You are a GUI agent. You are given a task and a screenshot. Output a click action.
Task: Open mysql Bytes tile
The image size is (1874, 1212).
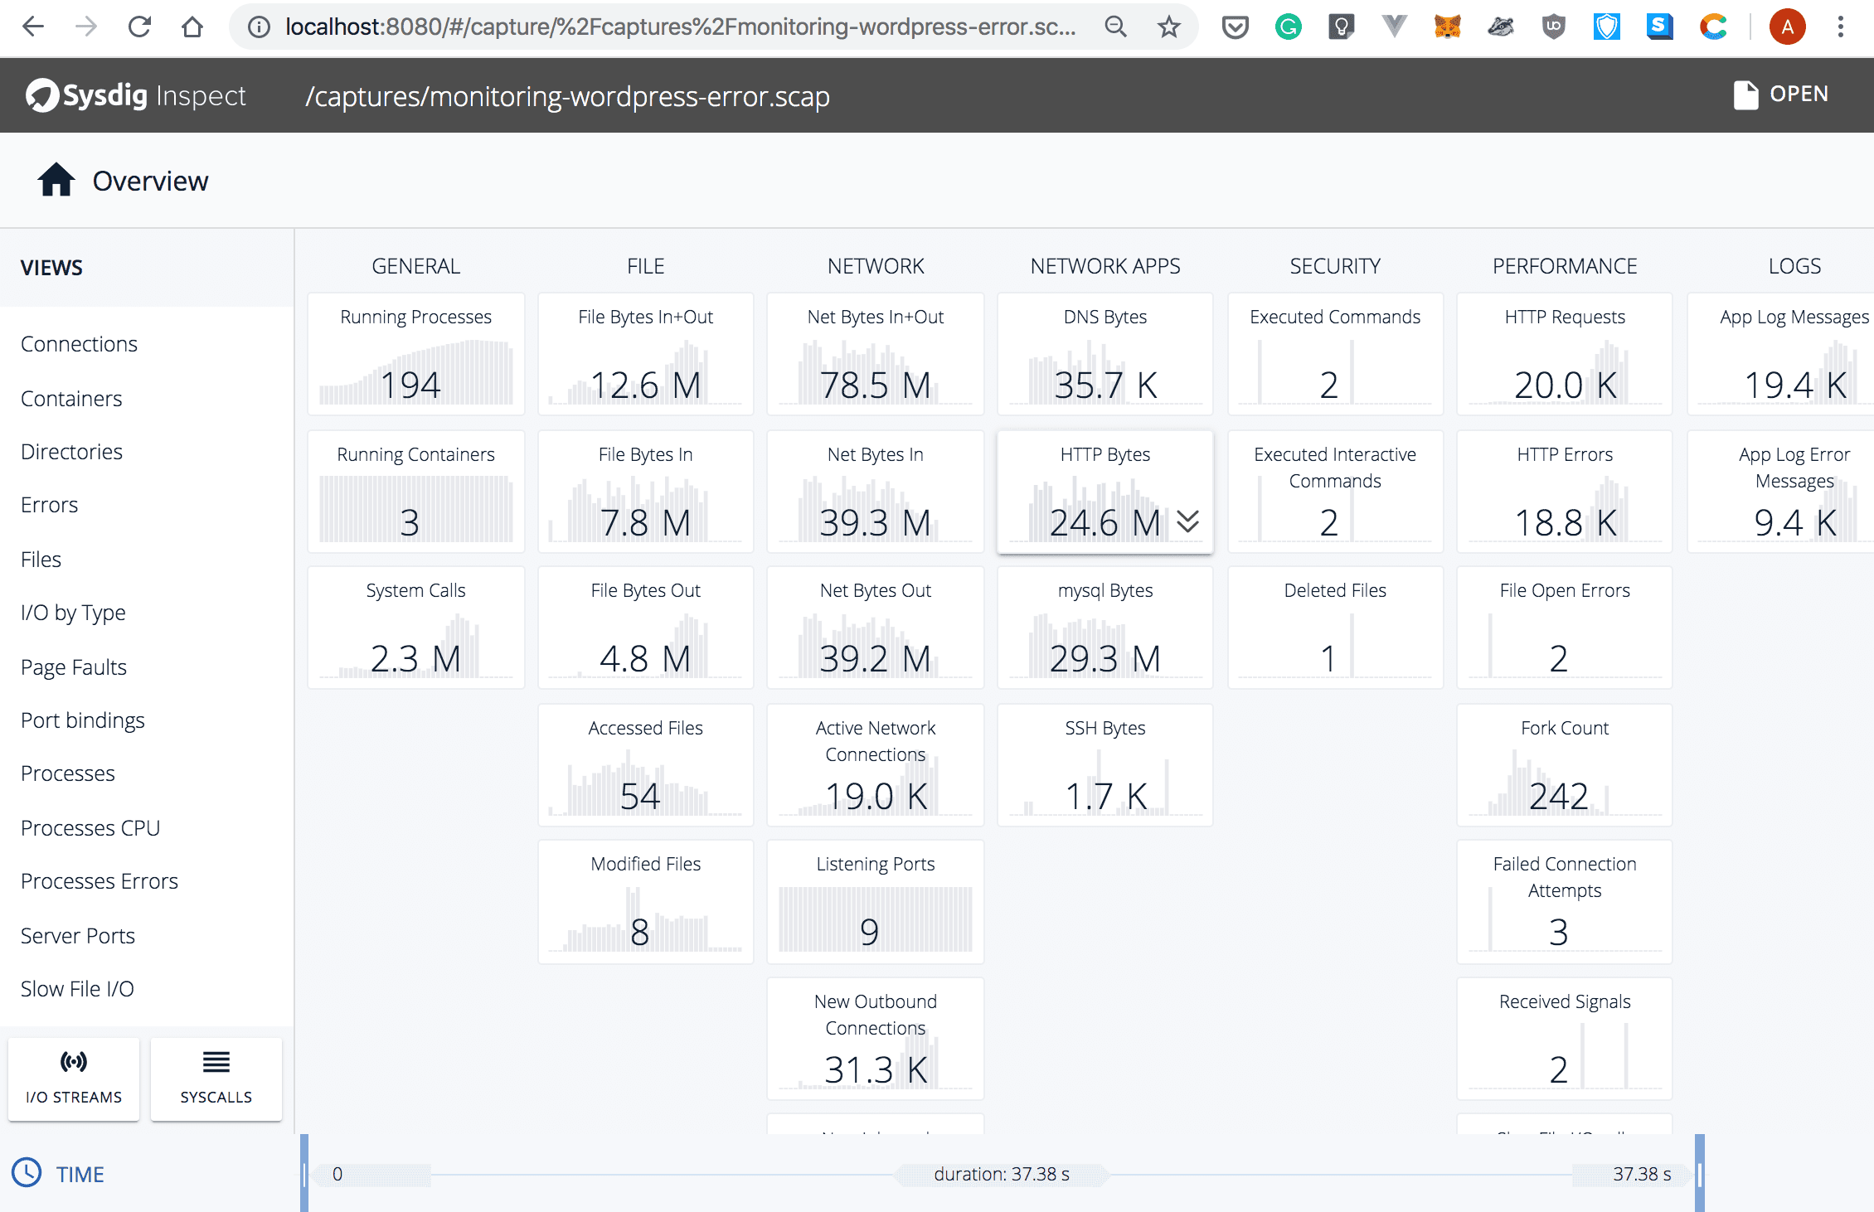pyautogui.click(x=1105, y=628)
